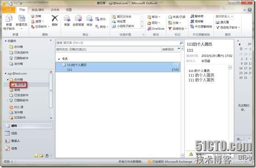Toggle 未读/已读 read status
The width and height of the screenshot is (256, 168).
click(177, 17)
